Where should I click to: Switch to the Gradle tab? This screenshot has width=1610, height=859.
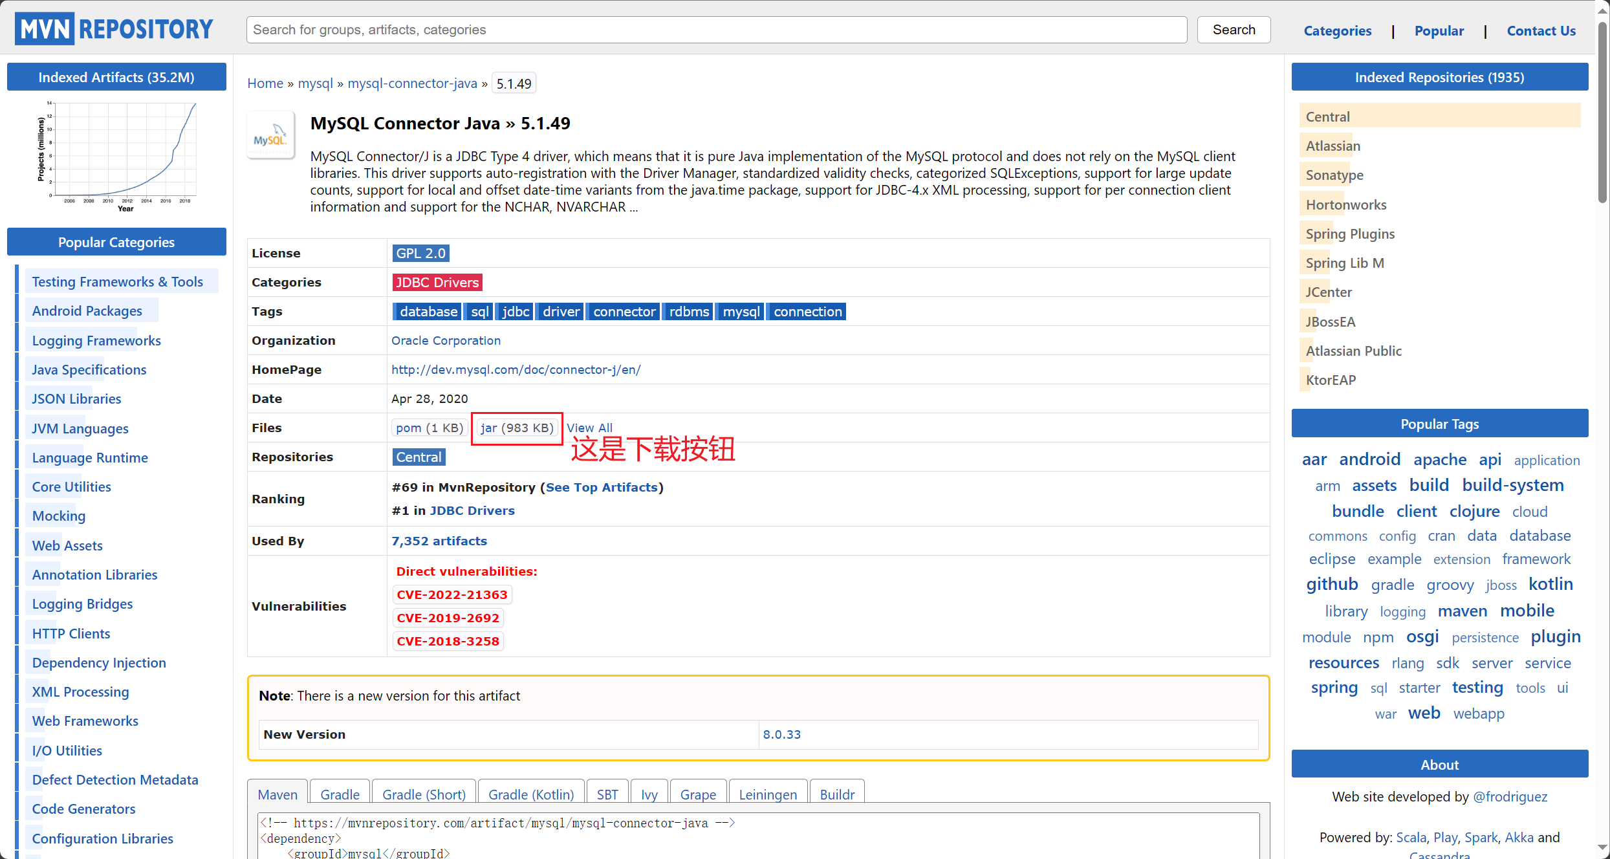coord(339,794)
